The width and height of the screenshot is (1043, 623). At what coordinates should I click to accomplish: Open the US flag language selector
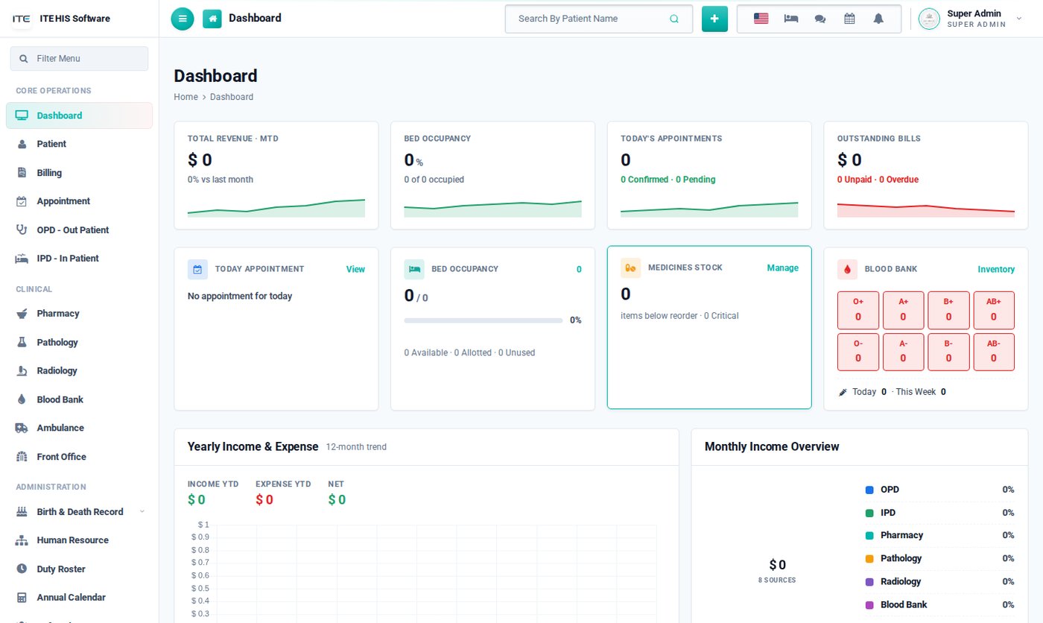pos(761,19)
